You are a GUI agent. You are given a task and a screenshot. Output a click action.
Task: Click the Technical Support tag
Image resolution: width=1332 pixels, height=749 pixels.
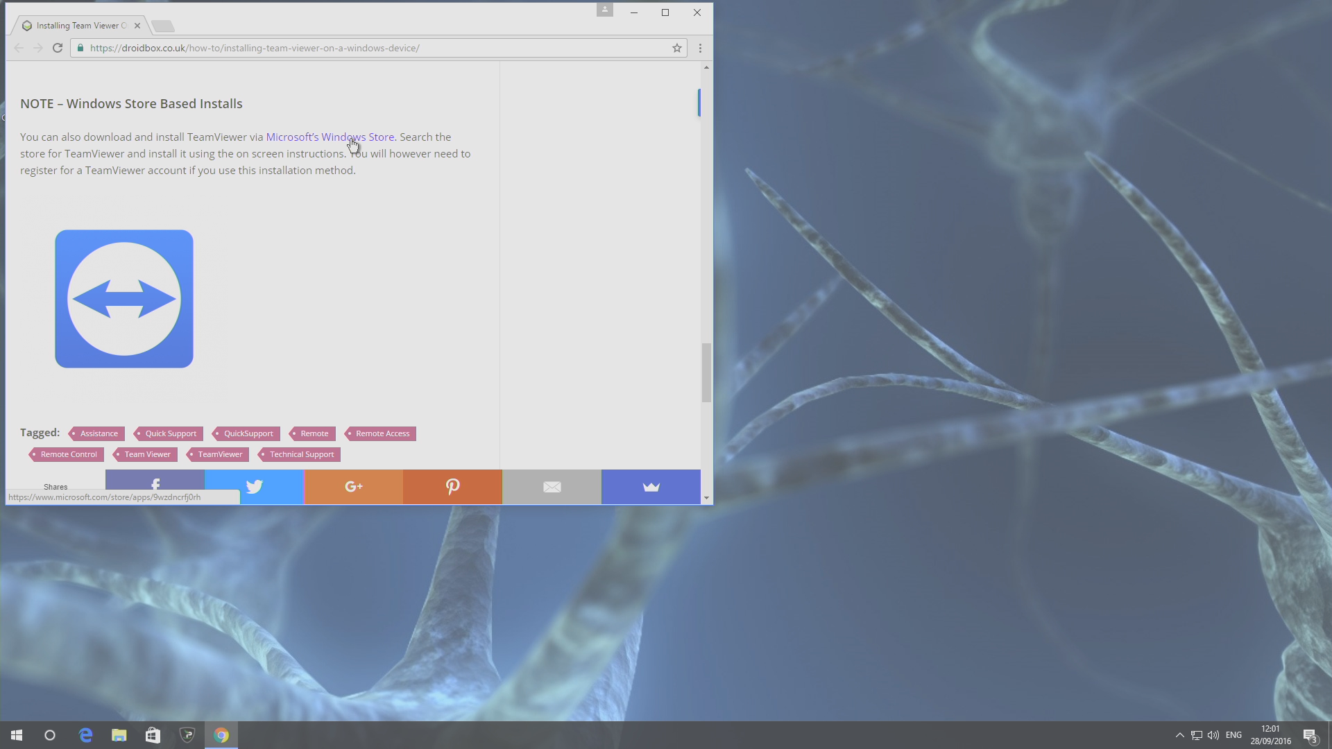[300, 454]
